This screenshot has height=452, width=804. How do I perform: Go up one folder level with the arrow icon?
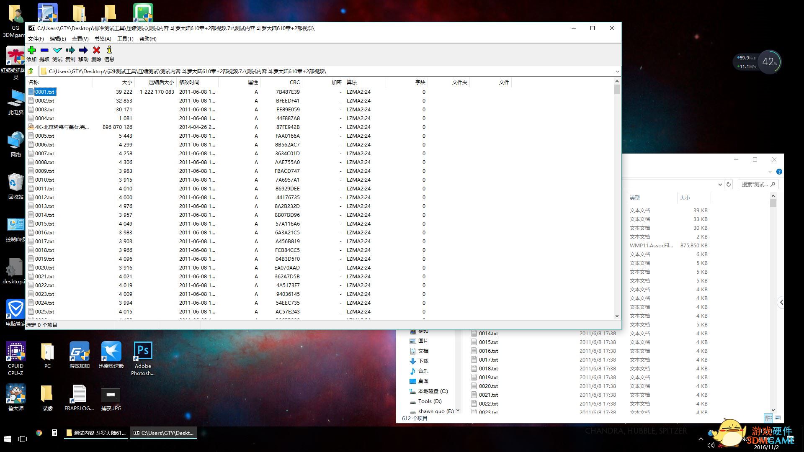click(x=31, y=71)
